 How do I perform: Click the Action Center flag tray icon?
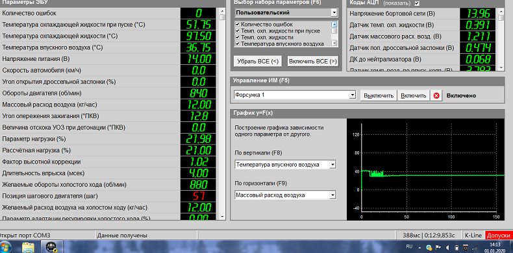(439, 247)
